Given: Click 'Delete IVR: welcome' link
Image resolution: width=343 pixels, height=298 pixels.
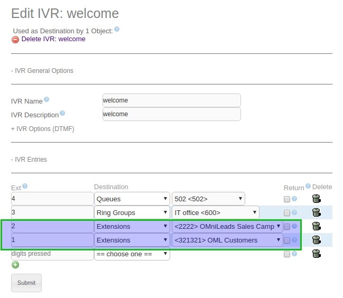Looking at the screenshot, I should (x=53, y=39).
